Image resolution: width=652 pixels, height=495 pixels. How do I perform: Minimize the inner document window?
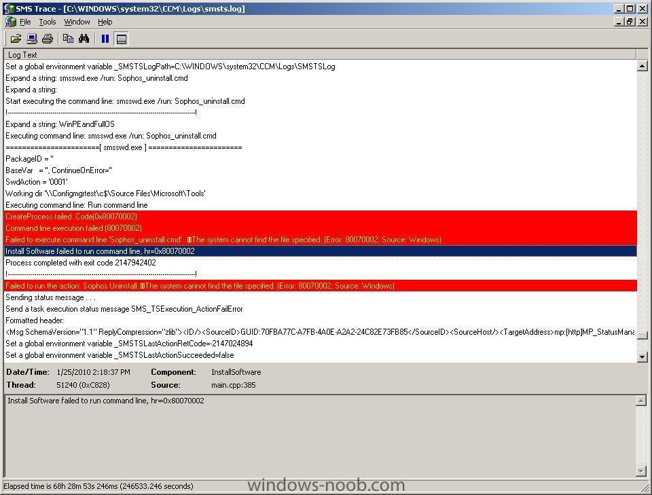click(619, 22)
